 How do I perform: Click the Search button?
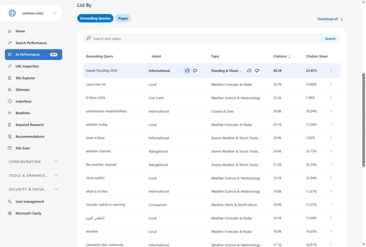330,39
